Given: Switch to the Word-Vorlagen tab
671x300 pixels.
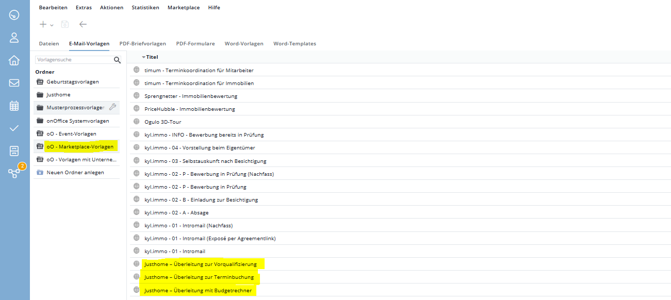Looking at the screenshot, I should click(x=244, y=44).
